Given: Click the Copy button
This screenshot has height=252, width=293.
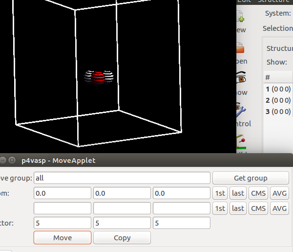Looking at the screenshot, I should [122, 238].
